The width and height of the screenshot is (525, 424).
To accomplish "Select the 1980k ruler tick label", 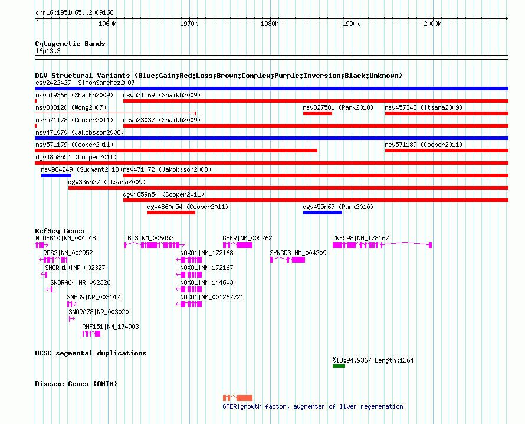I will (x=270, y=24).
